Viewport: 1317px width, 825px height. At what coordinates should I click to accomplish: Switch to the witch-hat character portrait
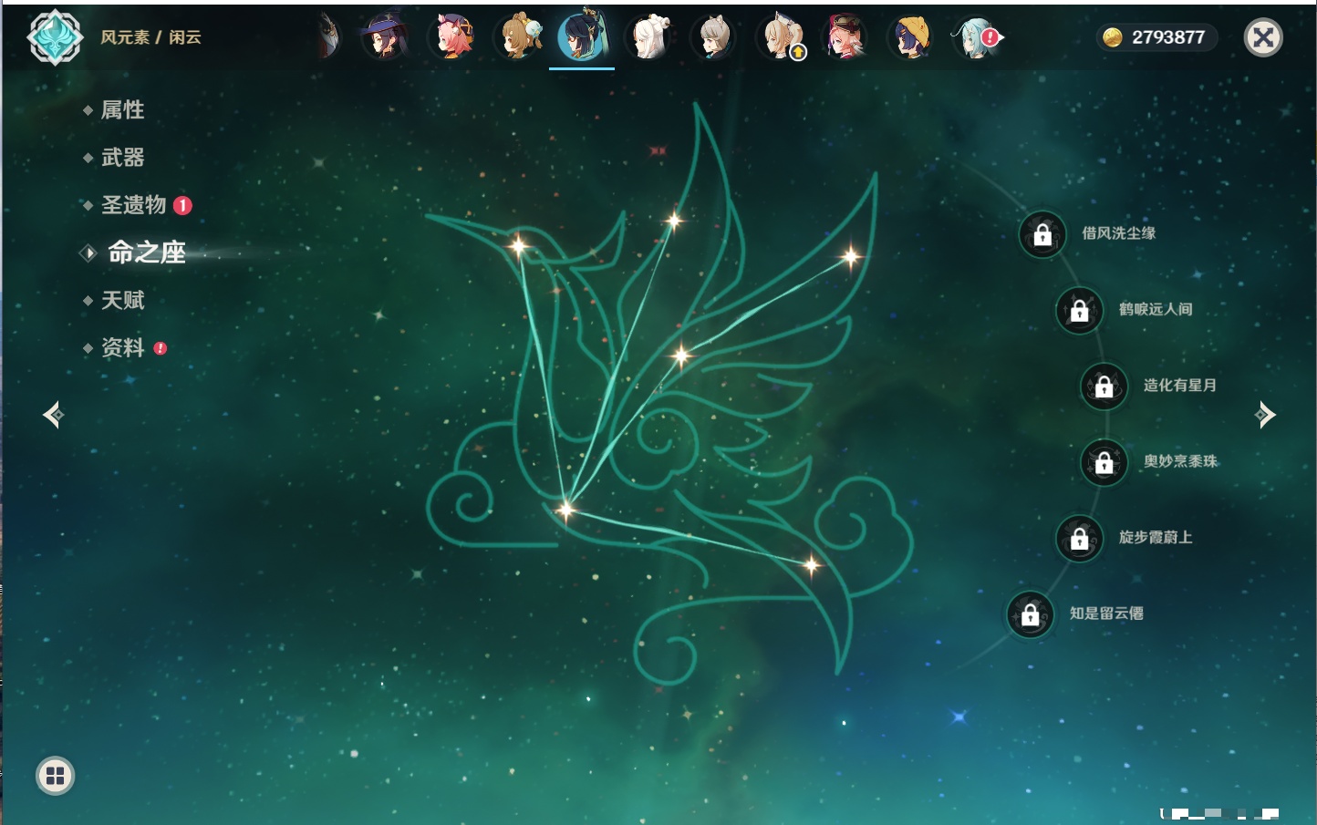pos(383,37)
